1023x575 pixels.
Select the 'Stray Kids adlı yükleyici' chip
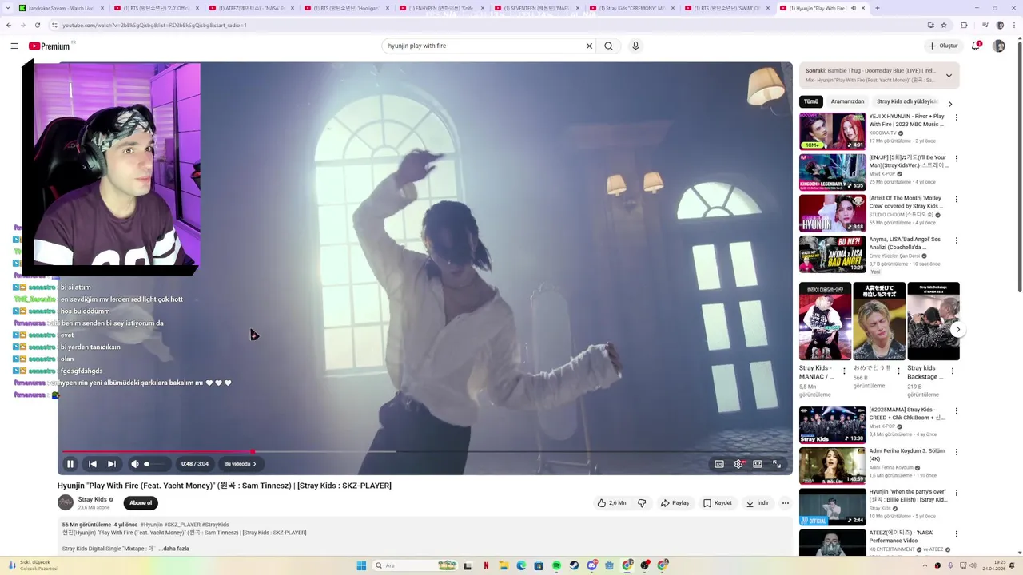tap(907, 102)
